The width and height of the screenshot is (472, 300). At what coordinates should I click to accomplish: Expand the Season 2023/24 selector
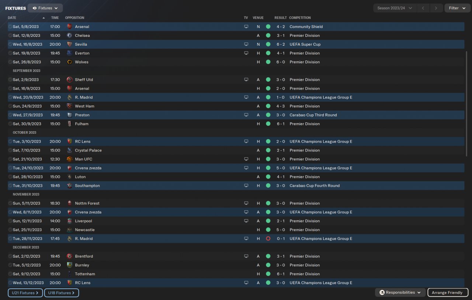395,8
